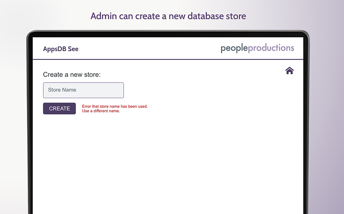Click the empty white area below the CREATE button
Image resolution: width=344 pixels, height=214 pixels.
tap(134, 162)
